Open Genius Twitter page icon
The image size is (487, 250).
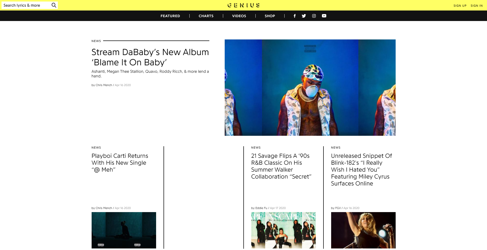(304, 16)
